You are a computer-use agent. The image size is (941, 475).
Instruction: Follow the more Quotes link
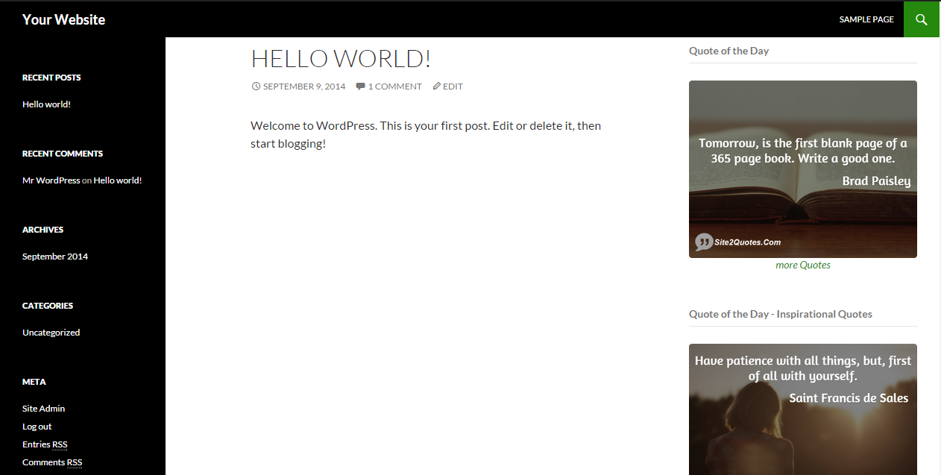point(802,265)
